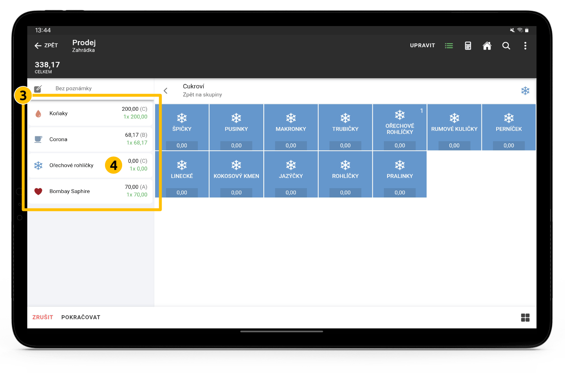
Task: Click the 13:44 clock
Action: [x=43, y=30]
